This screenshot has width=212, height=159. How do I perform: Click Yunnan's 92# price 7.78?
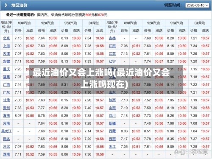pyautogui.click(x=147, y=139)
